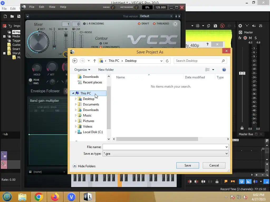Open Save as type dropdown

pos(226,154)
